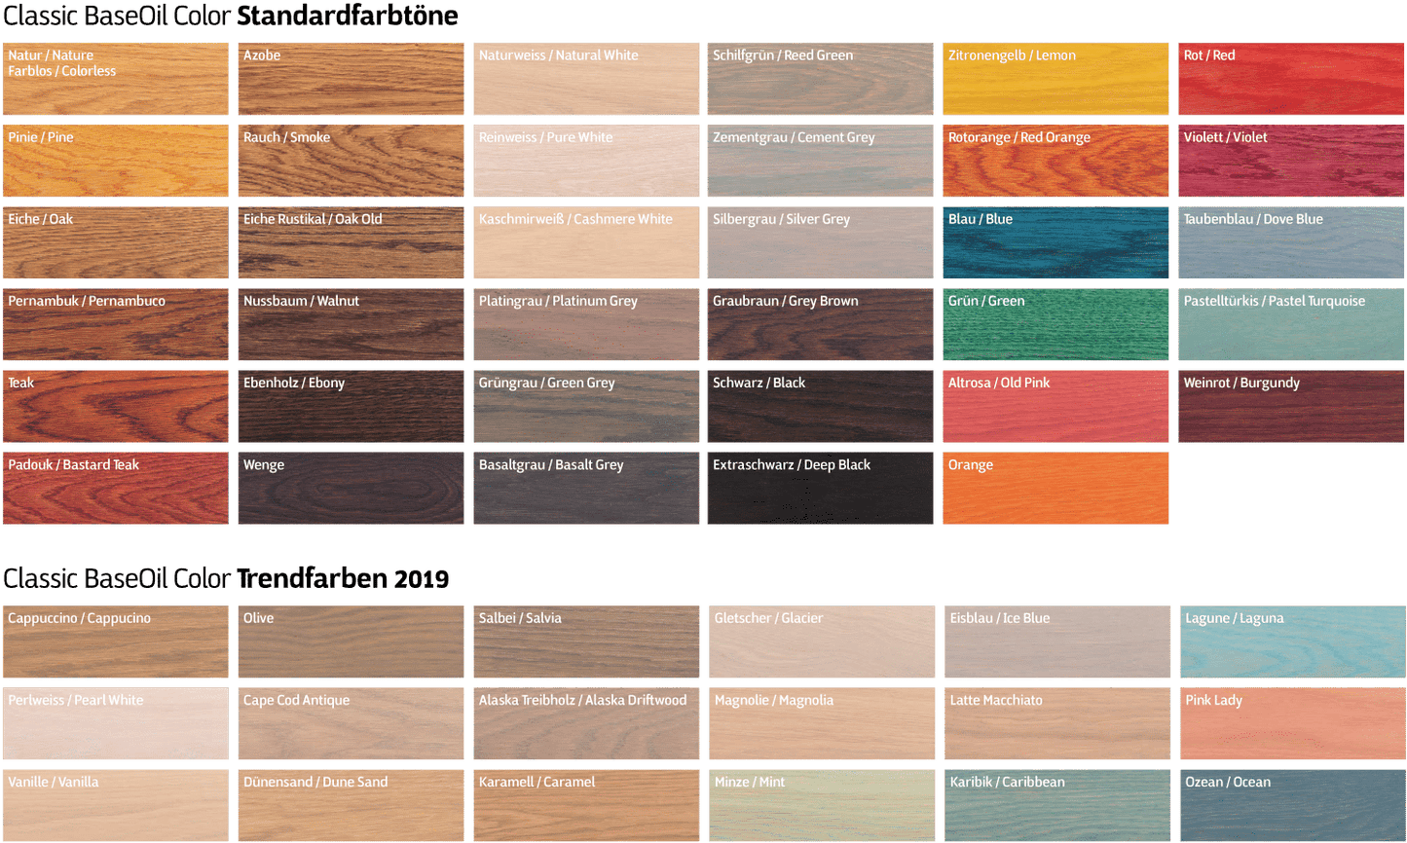The height and width of the screenshot is (843, 1407).
Task: Click the Trendfarben 2019 section heading
Action: 343,578
